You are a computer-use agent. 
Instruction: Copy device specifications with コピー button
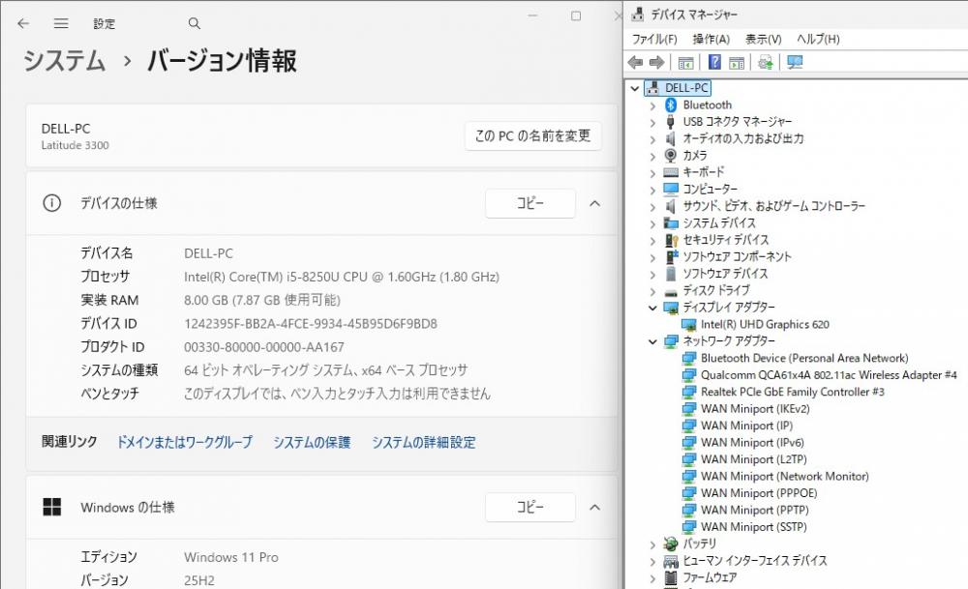[x=530, y=203]
